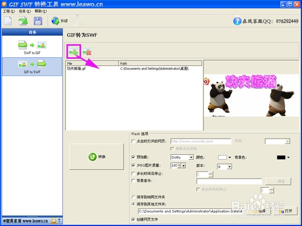Click the remove image red X icon
The image size is (302, 226).
[x=87, y=52]
